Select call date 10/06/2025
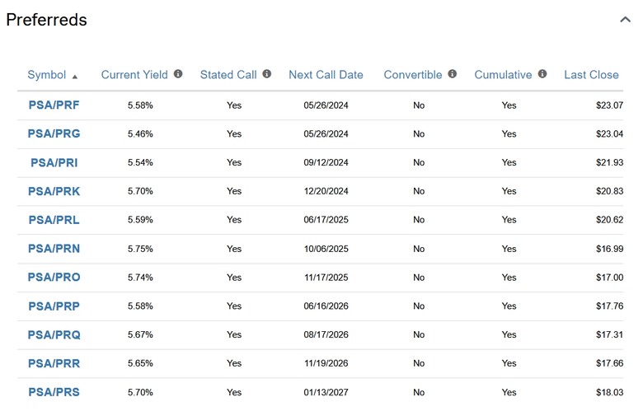The image size is (643, 411). pos(326,249)
